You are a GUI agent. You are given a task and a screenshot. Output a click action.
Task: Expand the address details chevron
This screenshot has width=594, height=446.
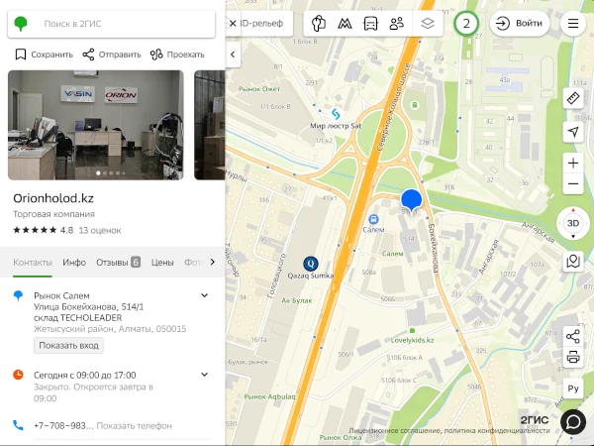[205, 295]
